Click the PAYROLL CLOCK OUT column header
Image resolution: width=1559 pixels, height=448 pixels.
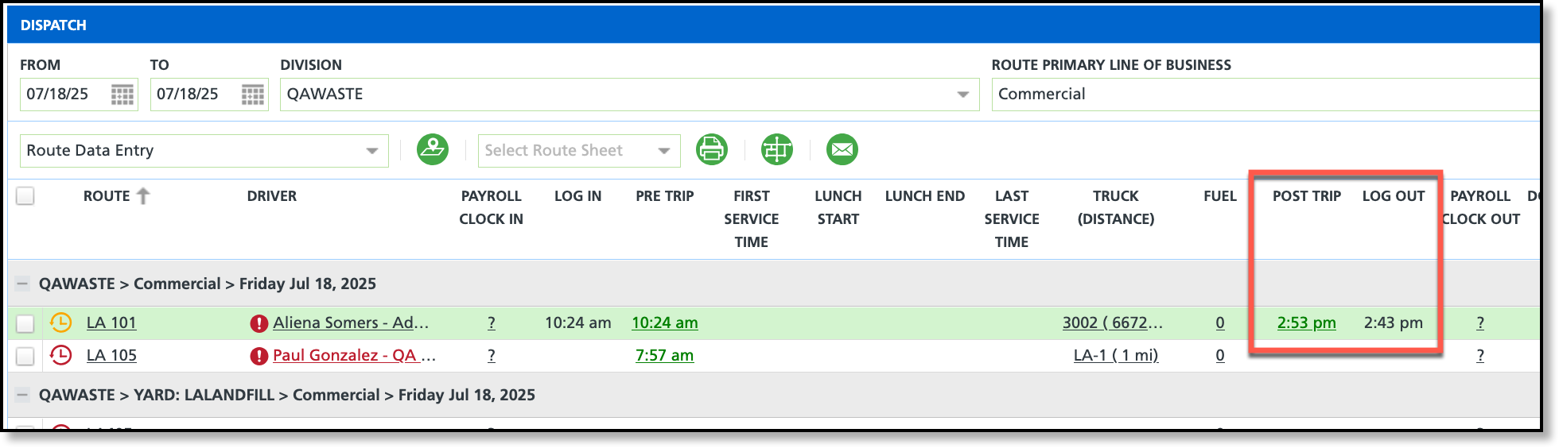(x=1480, y=207)
